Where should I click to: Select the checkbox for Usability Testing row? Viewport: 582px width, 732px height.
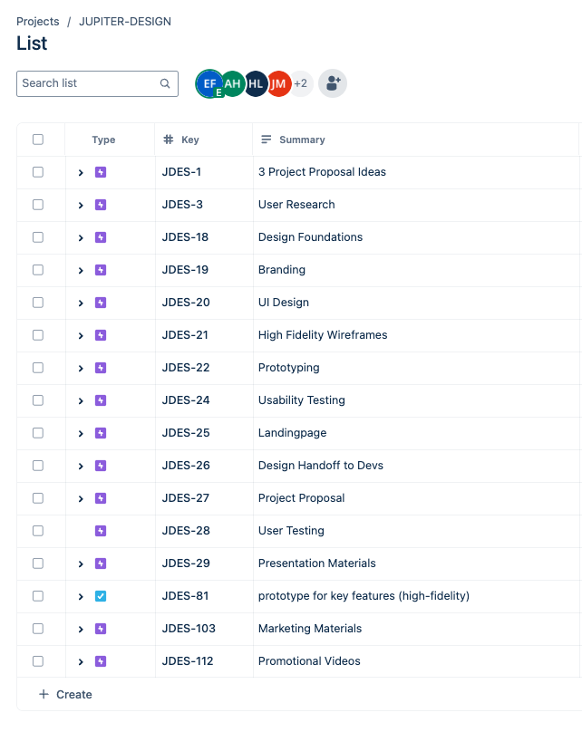pyautogui.click(x=38, y=400)
